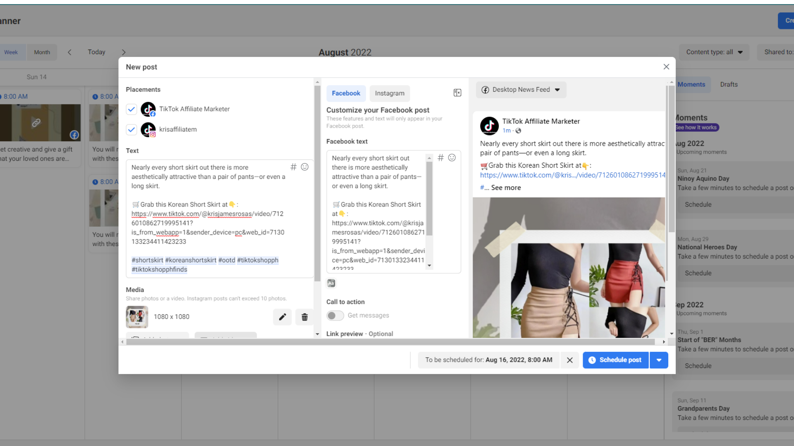Click See more in post preview

506,187
